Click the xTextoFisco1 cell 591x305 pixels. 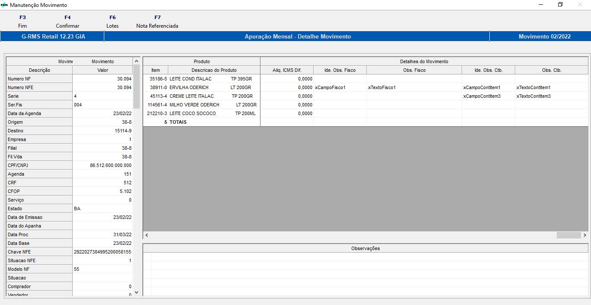414,87
